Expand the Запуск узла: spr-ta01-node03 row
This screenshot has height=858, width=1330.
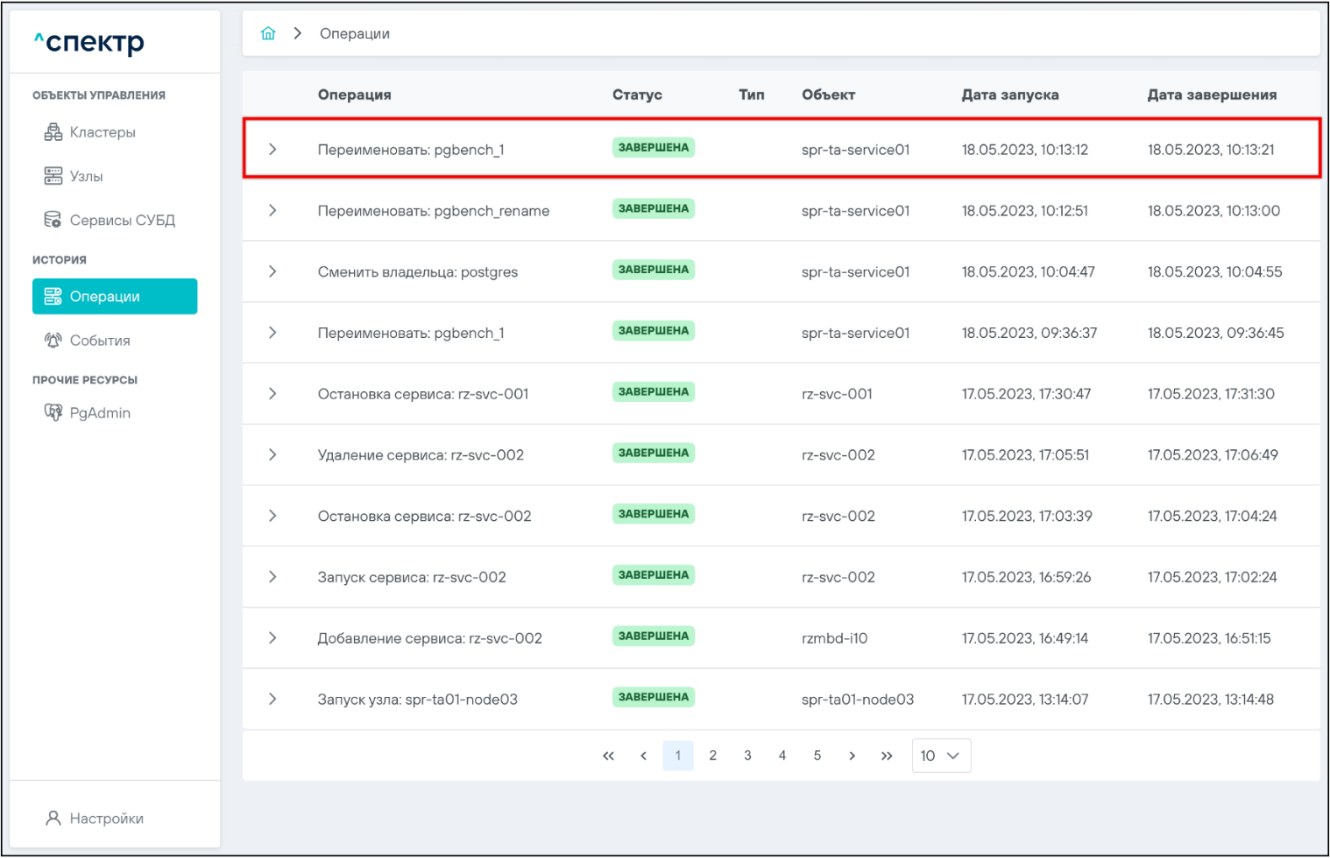272,699
